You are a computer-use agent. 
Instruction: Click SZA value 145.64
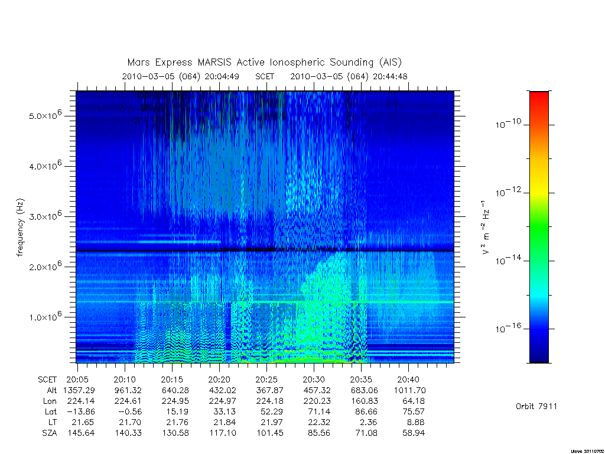click(80, 433)
